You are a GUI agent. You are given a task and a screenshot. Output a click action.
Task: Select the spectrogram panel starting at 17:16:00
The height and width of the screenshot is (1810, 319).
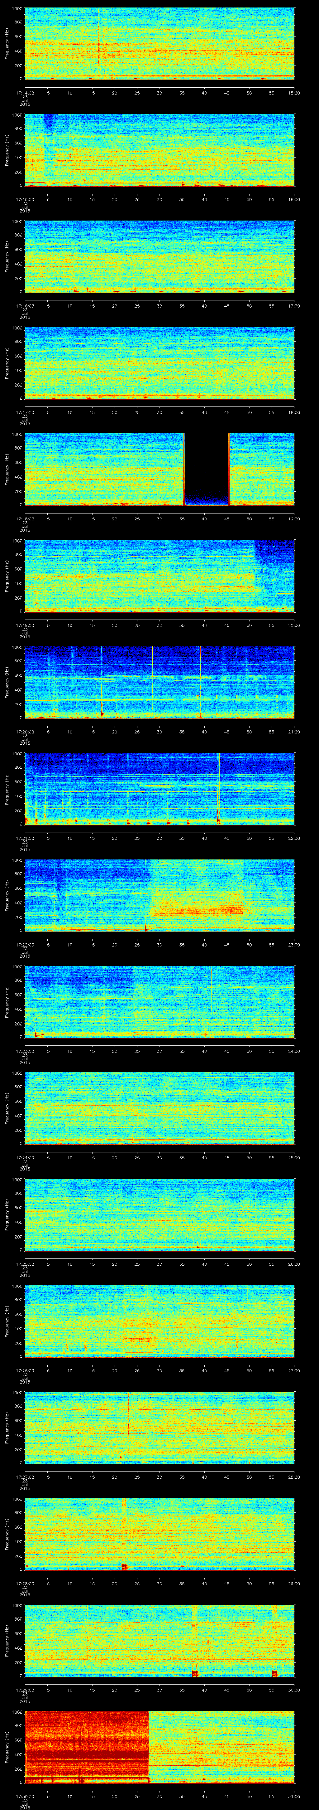pyautogui.click(x=159, y=256)
